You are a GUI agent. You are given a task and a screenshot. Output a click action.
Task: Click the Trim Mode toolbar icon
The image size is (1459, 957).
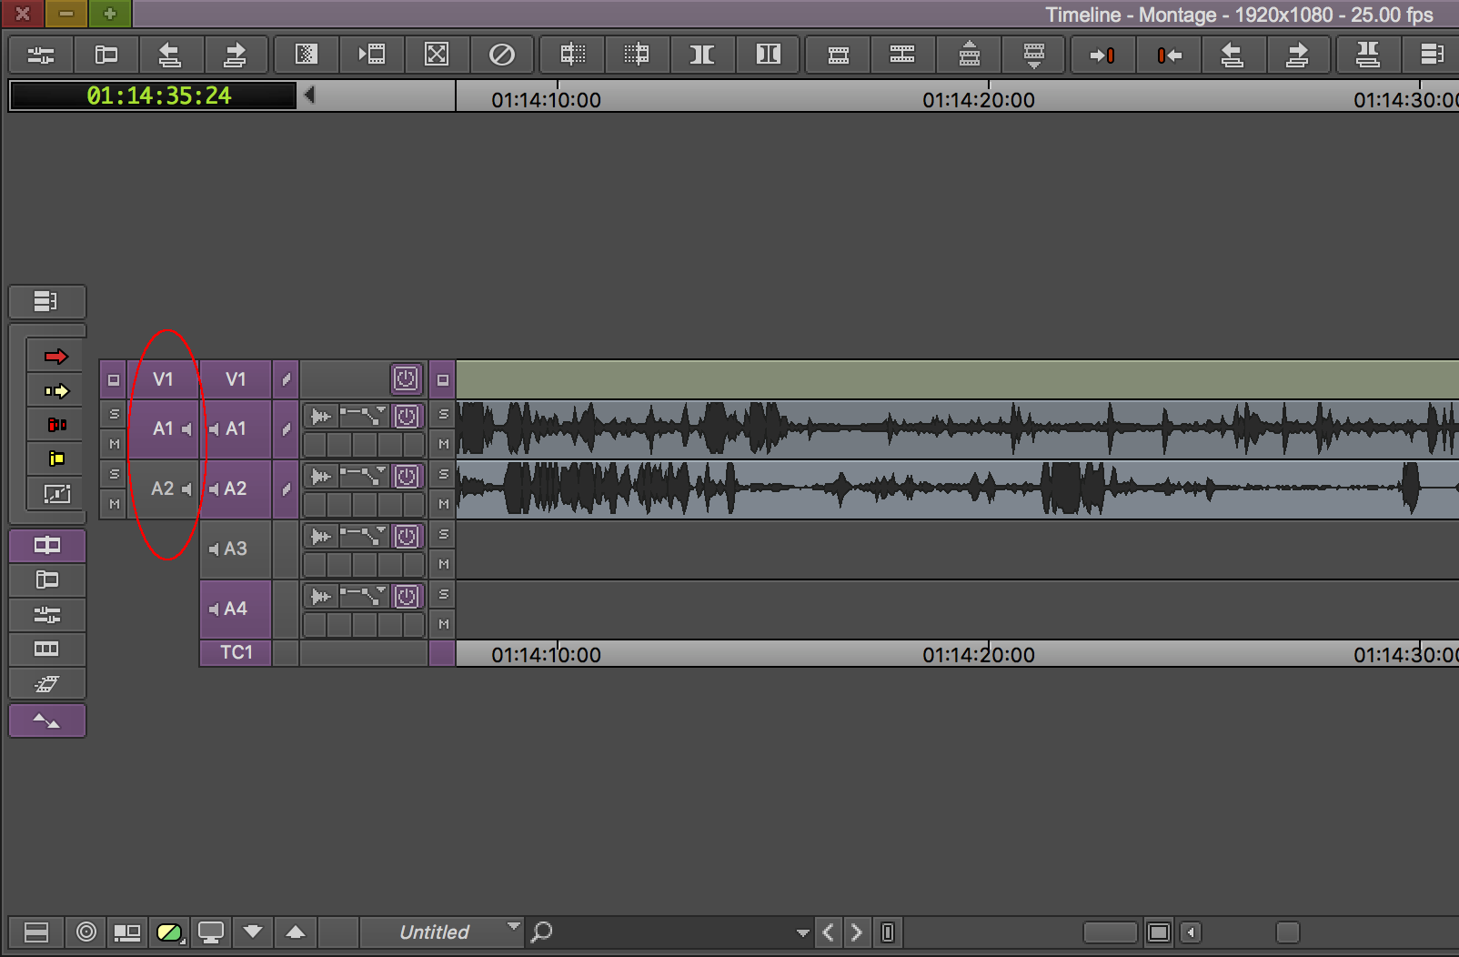click(701, 55)
